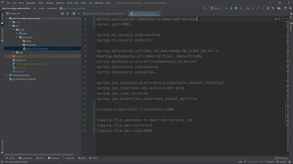Open the Terminal tool window button
Screen dimensions: 293x164
coord(54,158)
